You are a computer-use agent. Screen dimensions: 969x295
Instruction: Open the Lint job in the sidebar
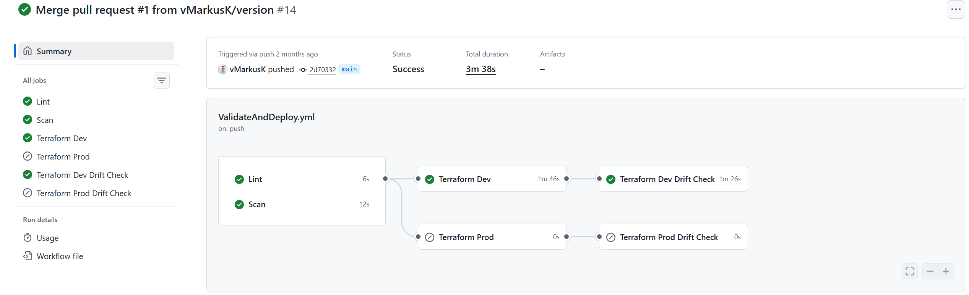pyautogui.click(x=96, y=102)
